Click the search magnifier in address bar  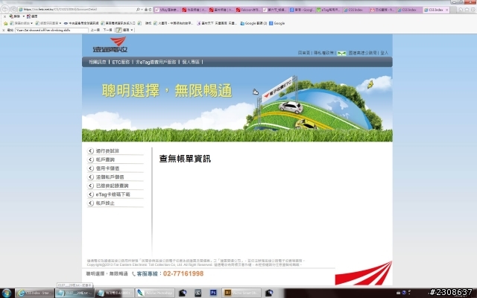(x=138, y=10)
